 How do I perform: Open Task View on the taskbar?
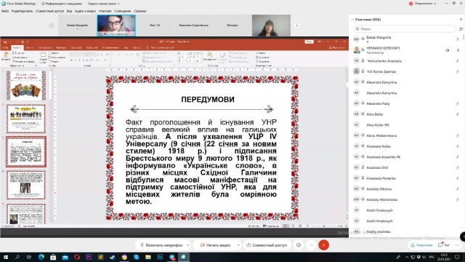(x=29, y=257)
